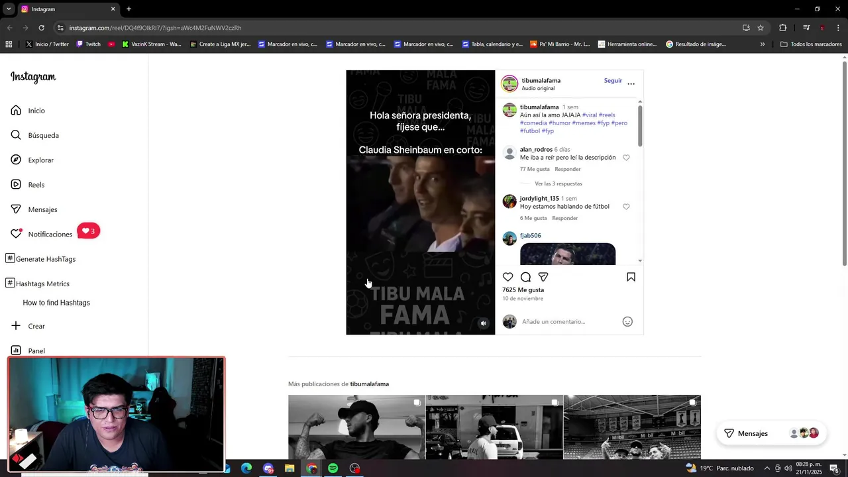Image resolution: width=848 pixels, height=477 pixels.
Task: Open the Inicio / Twitter bookmark
Action: [47, 44]
